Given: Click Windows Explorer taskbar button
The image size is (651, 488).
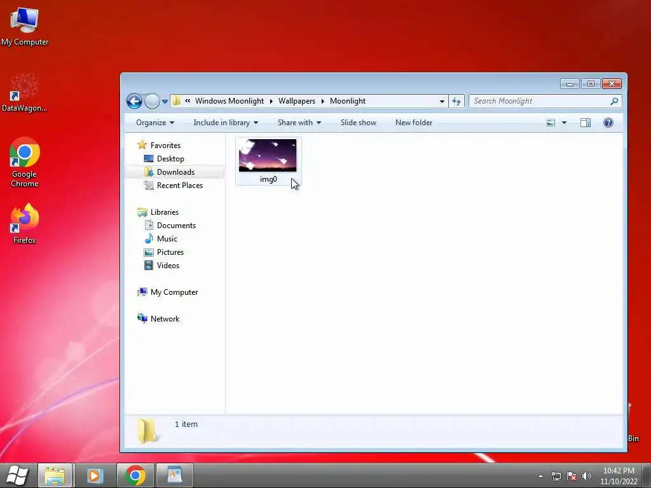Looking at the screenshot, I should 55,475.
